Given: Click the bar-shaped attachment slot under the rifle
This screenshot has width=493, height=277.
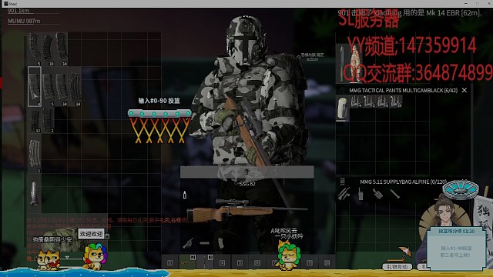Looking at the screenshot, I should (204, 243).
